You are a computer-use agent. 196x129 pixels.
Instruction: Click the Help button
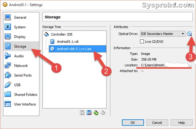click(x=181, y=123)
